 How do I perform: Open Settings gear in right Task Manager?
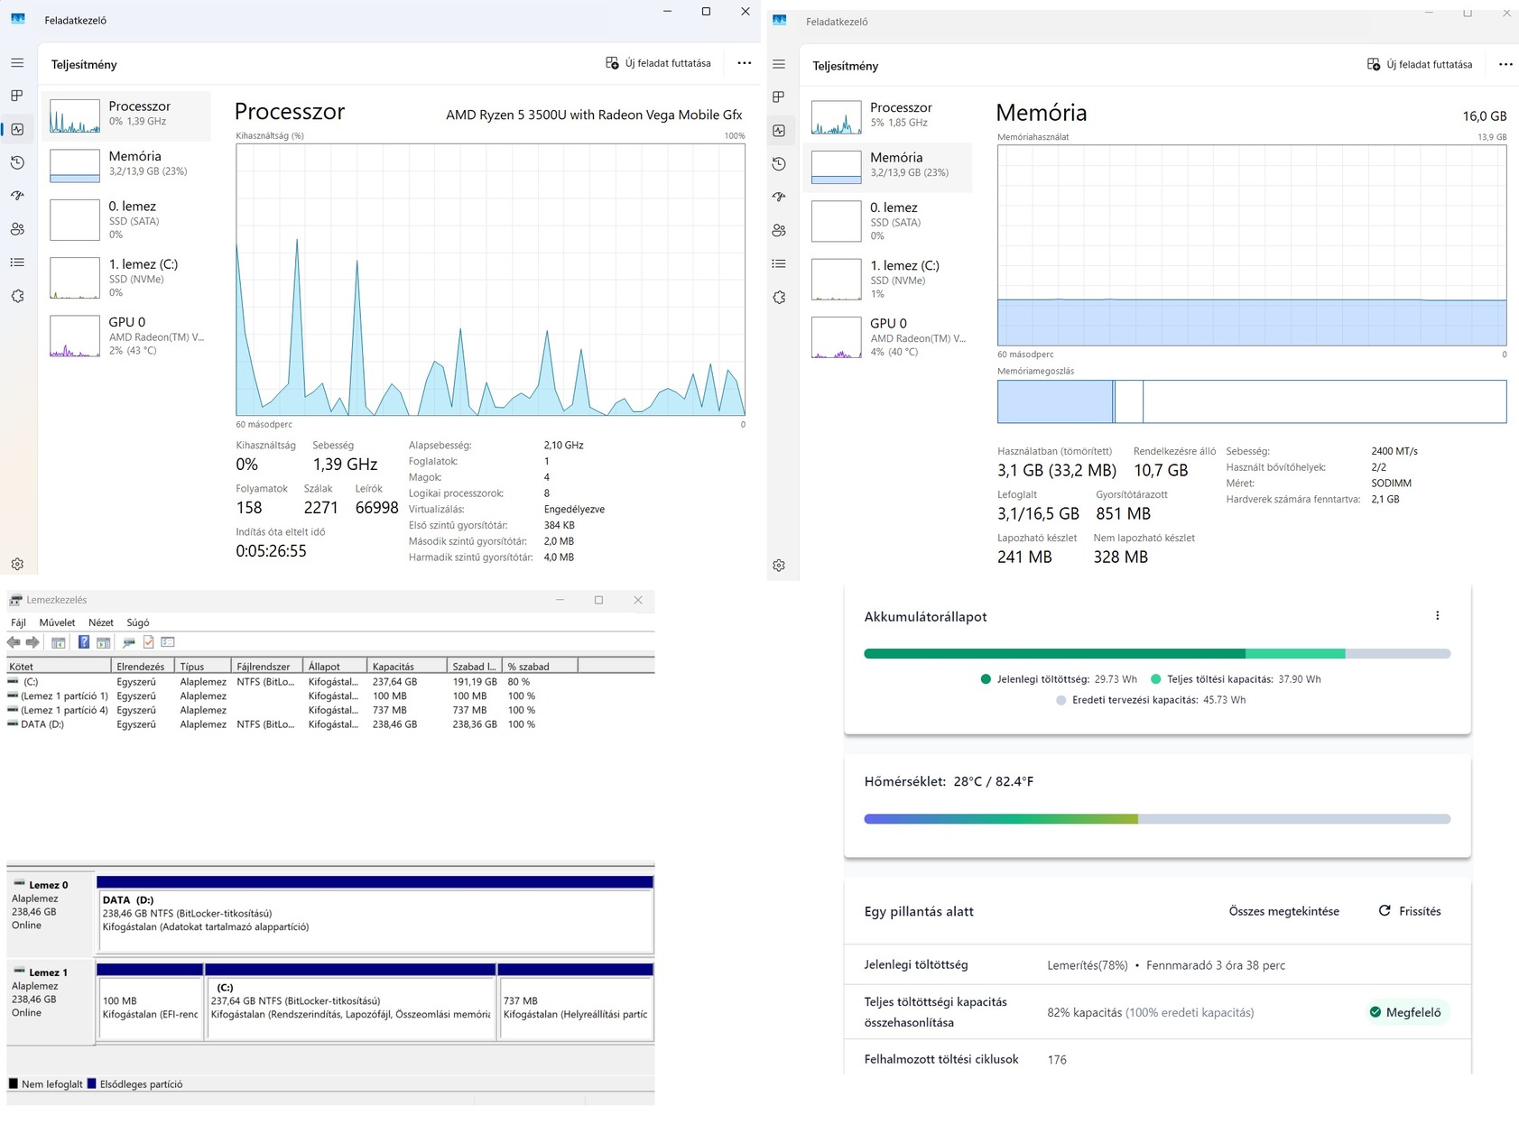pyautogui.click(x=779, y=565)
